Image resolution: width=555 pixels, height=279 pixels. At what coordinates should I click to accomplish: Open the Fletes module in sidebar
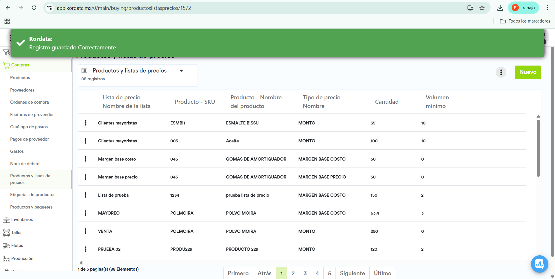coord(17,245)
